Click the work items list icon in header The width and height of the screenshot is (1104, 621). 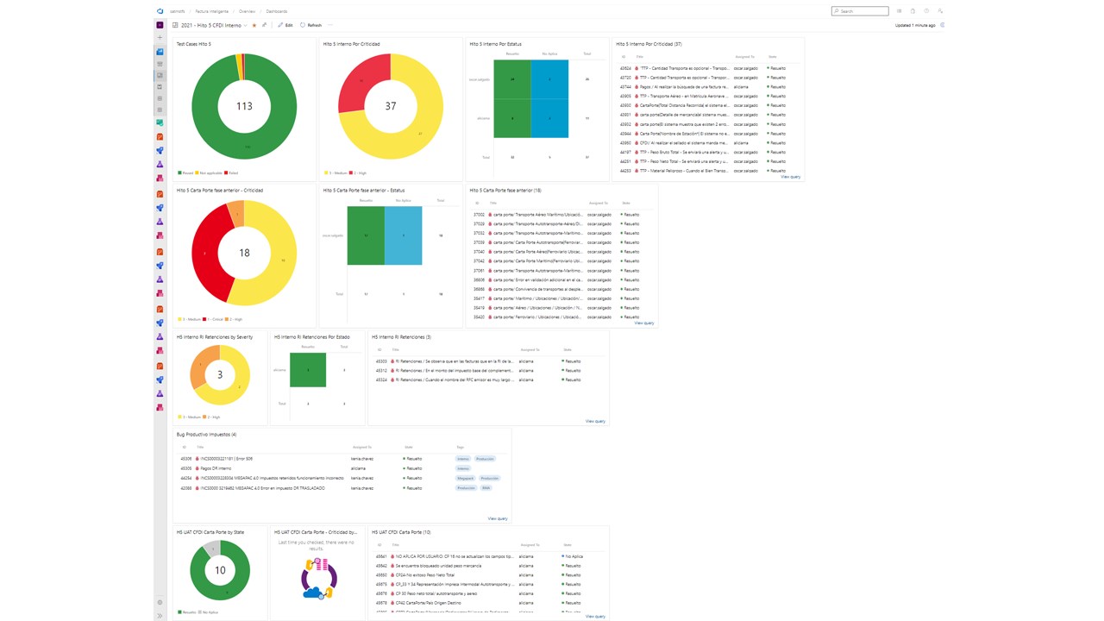[x=899, y=11]
